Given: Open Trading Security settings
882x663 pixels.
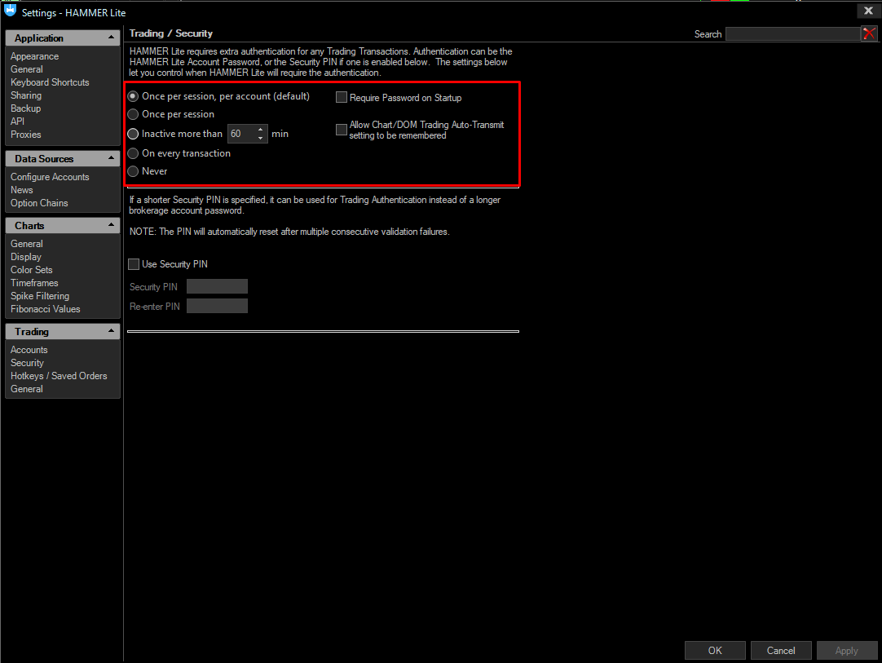Looking at the screenshot, I should click(27, 362).
